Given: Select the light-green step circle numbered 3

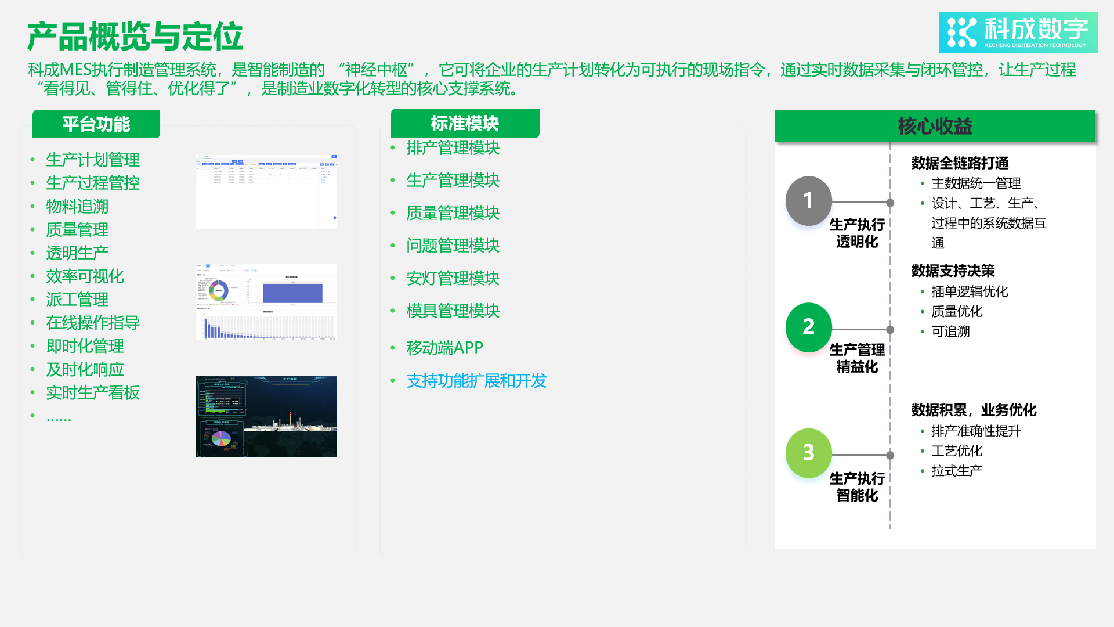Looking at the screenshot, I should [x=808, y=453].
